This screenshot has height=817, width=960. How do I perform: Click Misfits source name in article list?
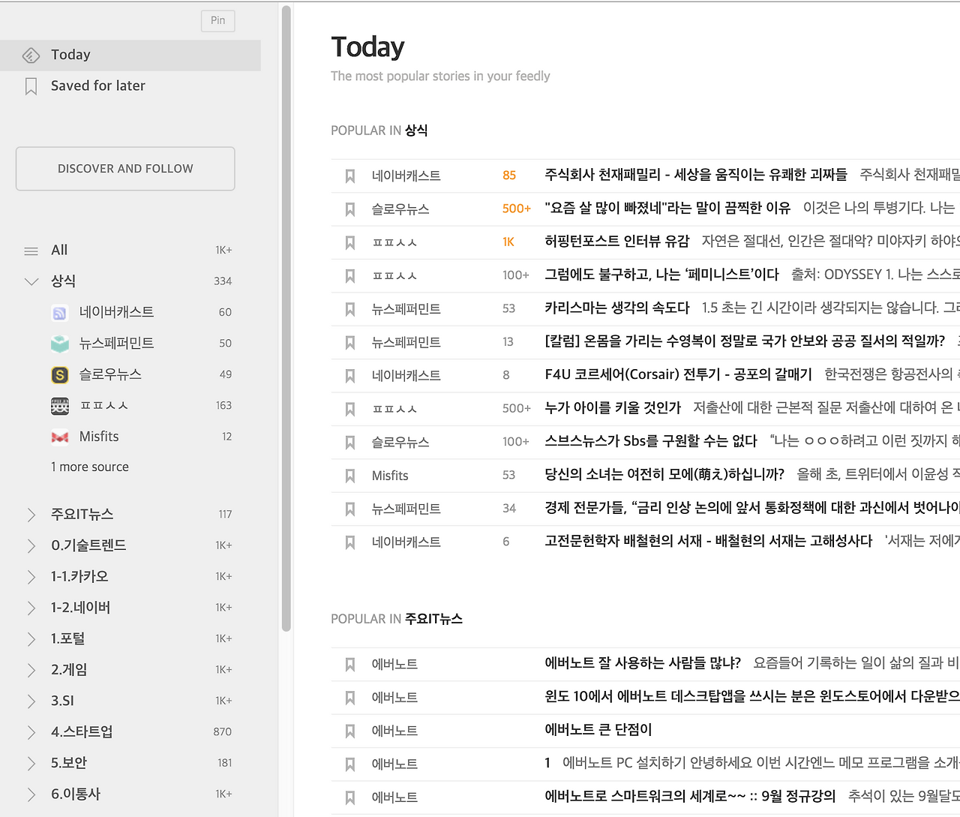[390, 476]
